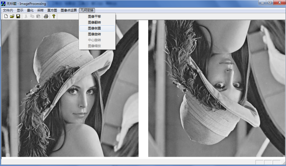Select 图像平移 from the dropdown
Viewport: 286px width, 166px height.
(97, 16)
